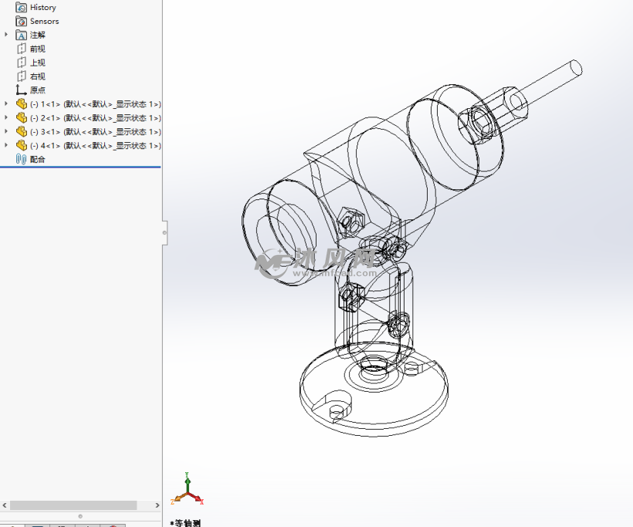
Task: Expand the 注解 annotations node
Action: click(7, 35)
